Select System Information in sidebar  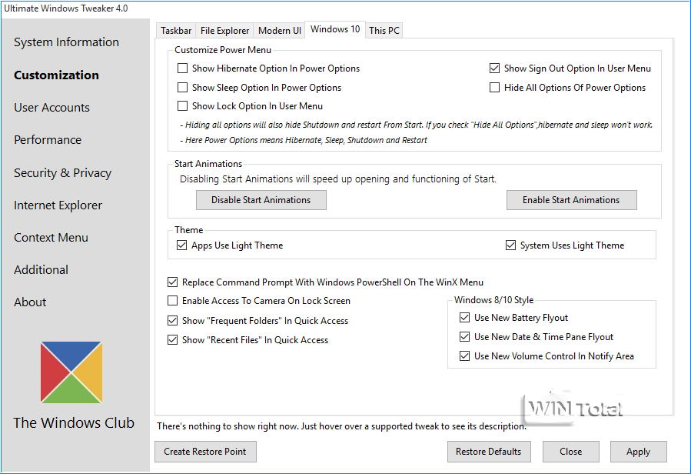click(66, 42)
